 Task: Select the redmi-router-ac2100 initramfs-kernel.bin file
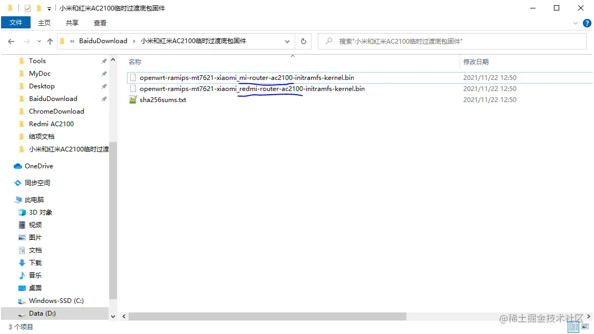pos(252,88)
